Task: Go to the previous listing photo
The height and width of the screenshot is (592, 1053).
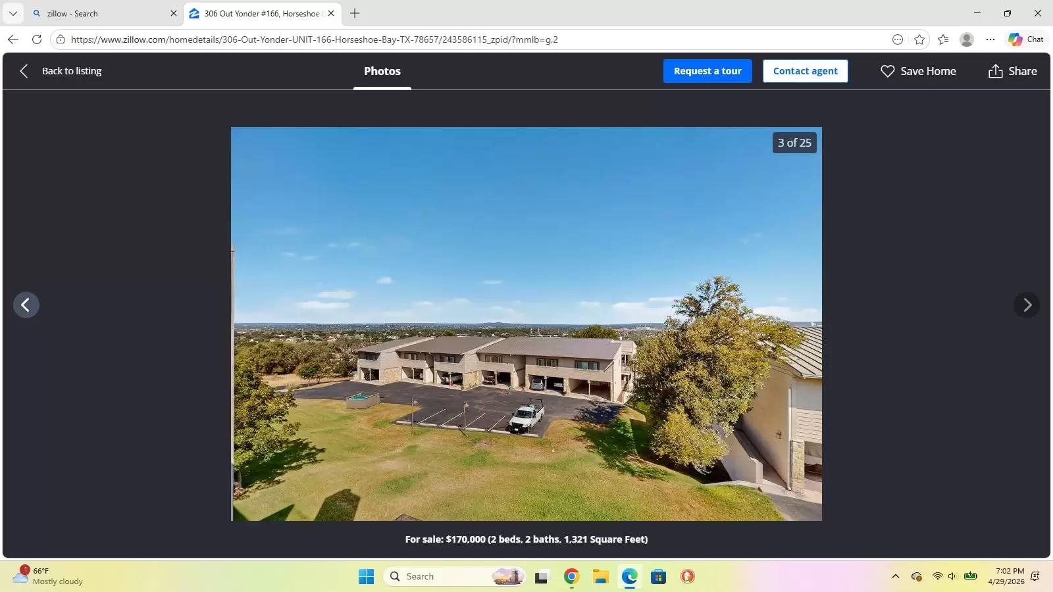Action: pyautogui.click(x=26, y=305)
